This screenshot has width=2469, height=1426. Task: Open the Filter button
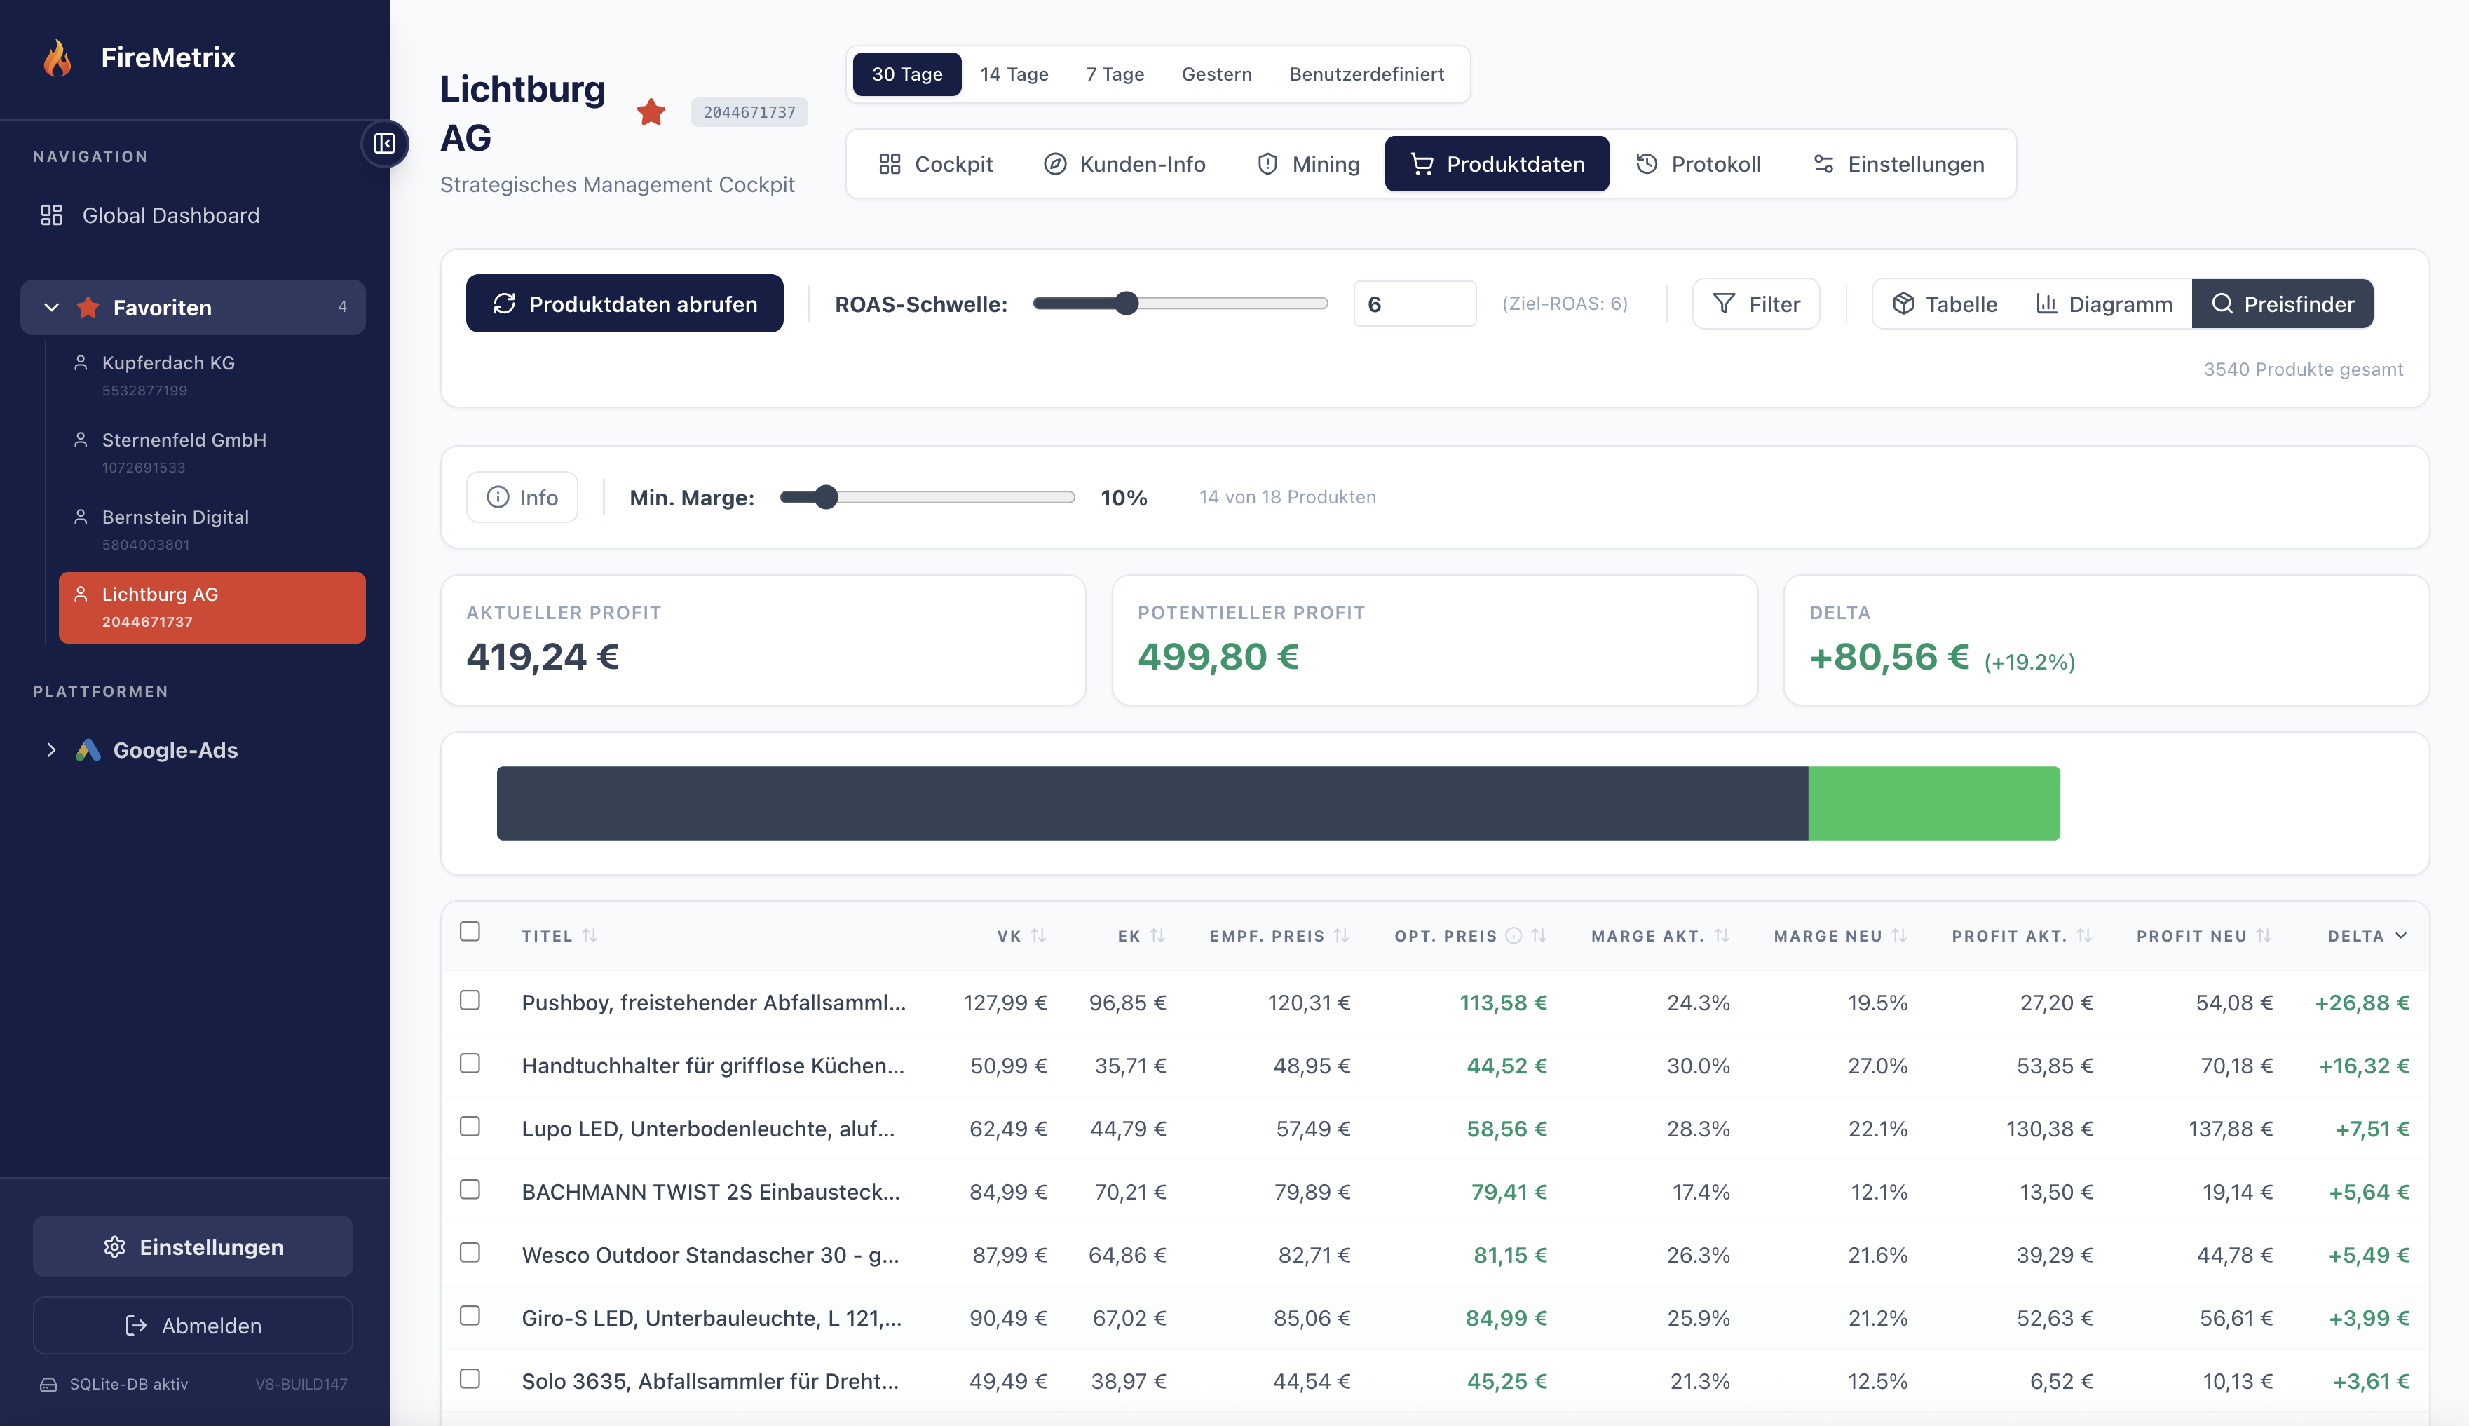coord(1755,304)
